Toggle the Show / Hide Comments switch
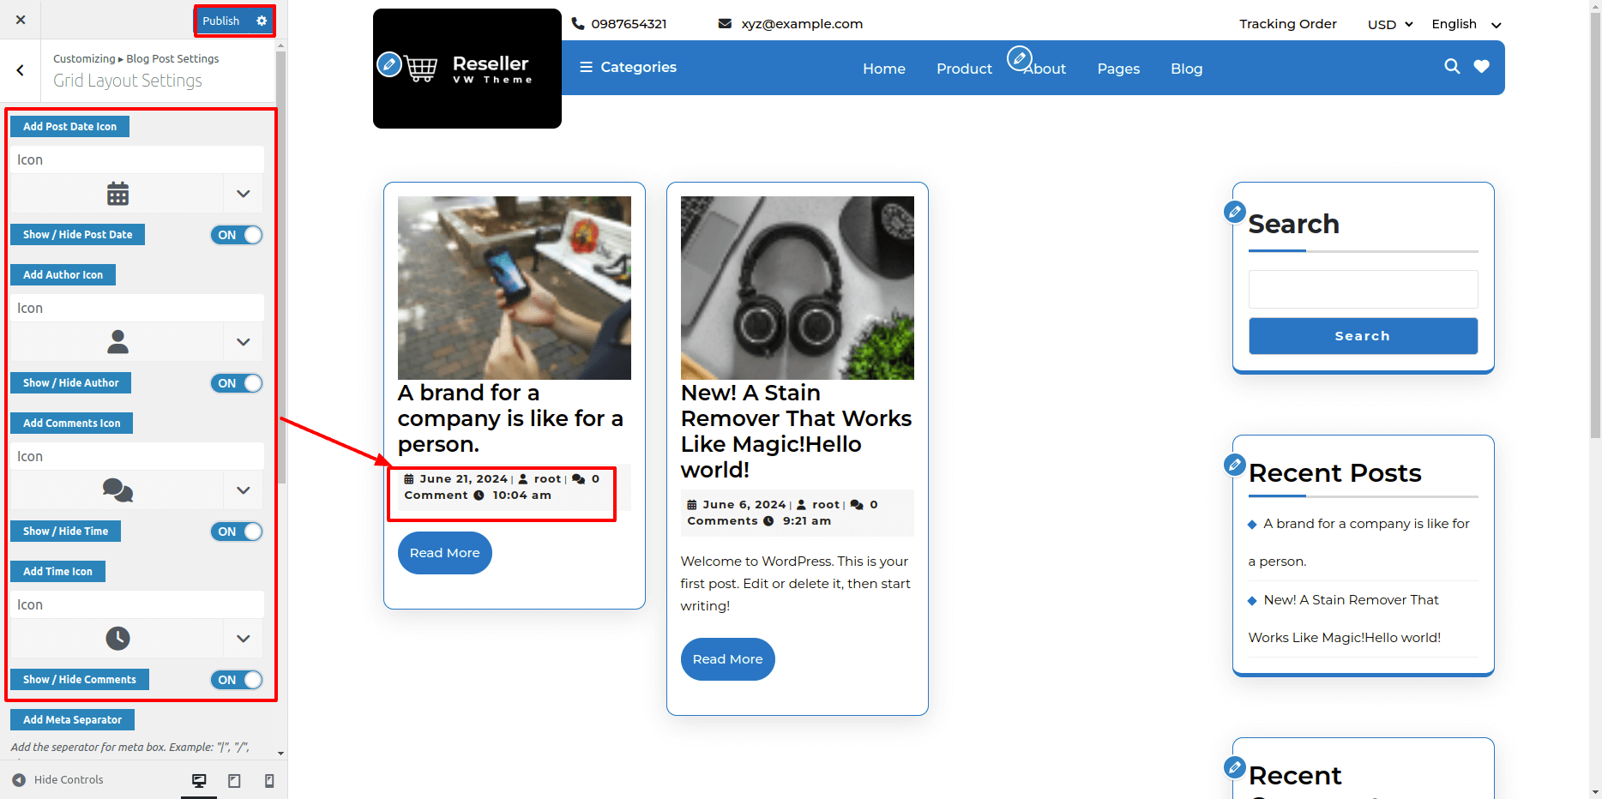The image size is (1602, 799). point(237,680)
